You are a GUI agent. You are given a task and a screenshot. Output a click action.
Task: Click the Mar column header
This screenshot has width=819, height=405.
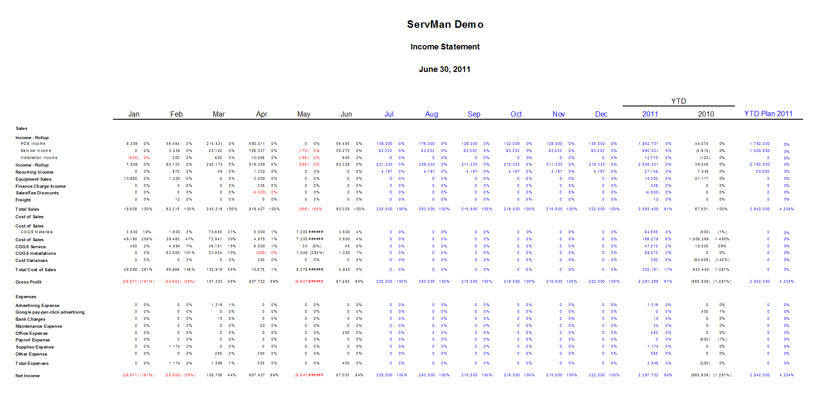[x=219, y=114]
